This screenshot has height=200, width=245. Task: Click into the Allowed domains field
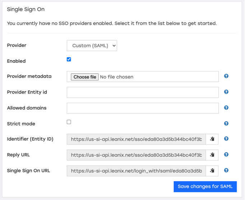tap(143, 108)
